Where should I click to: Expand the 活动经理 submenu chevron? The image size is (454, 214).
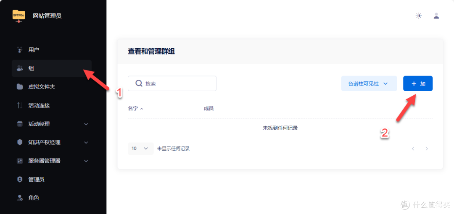pos(86,124)
